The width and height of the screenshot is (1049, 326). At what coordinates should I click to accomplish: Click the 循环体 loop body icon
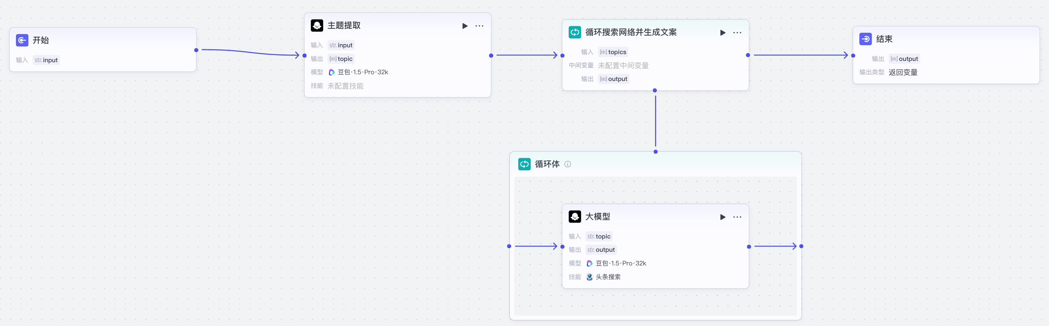pos(524,164)
